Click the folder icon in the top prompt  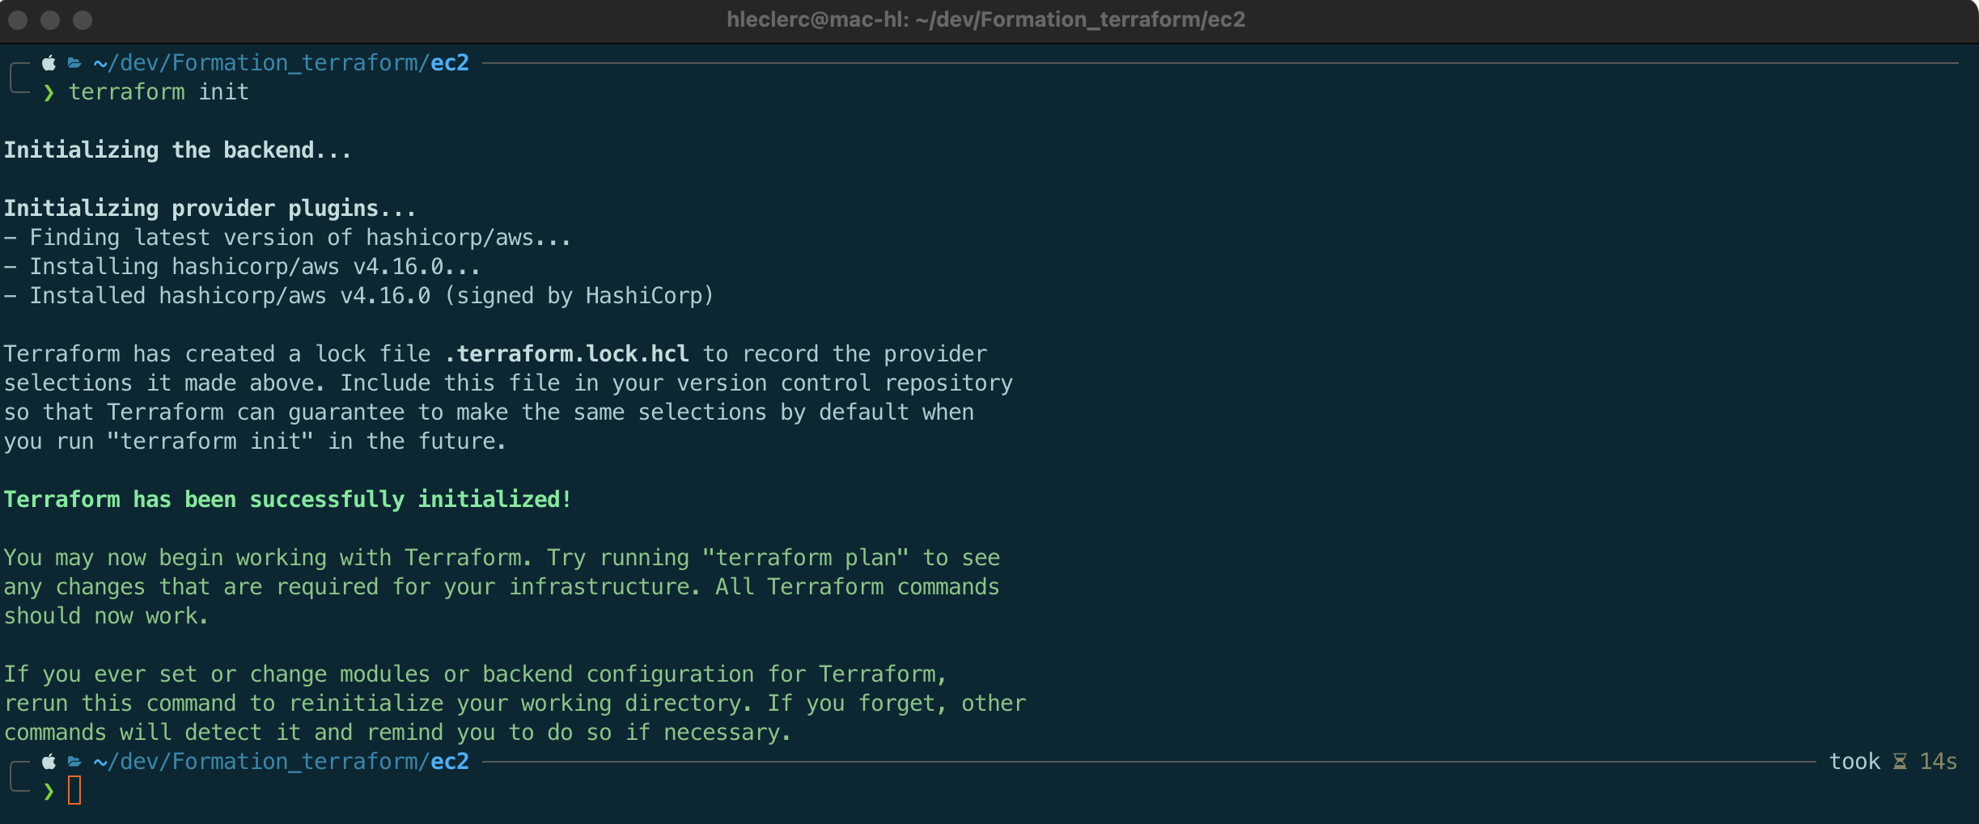point(74,63)
